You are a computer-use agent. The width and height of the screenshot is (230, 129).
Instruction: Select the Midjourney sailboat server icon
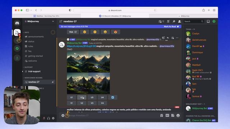point(17,32)
